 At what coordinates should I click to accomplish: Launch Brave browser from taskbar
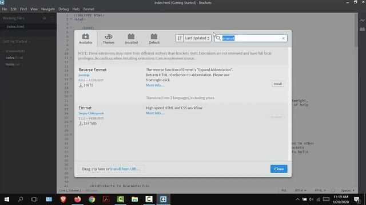coord(63,199)
